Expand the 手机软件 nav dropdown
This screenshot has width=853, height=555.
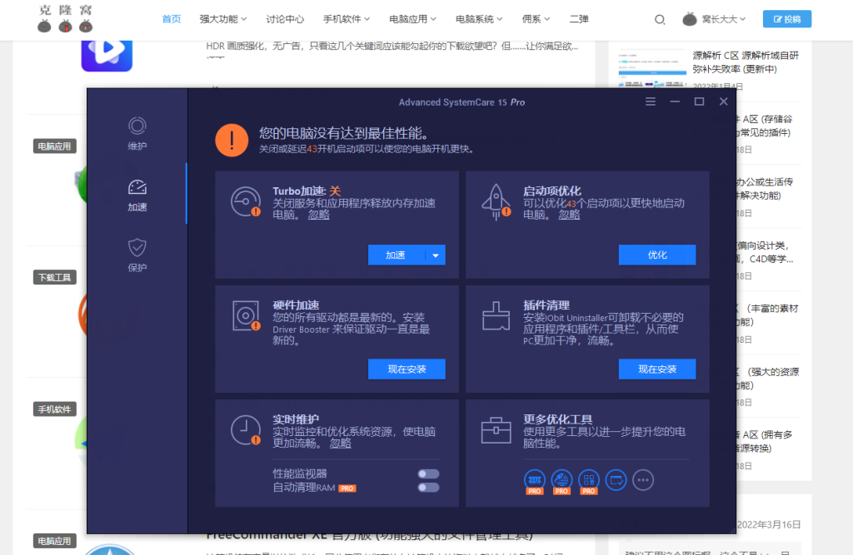[x=347, y=19]
